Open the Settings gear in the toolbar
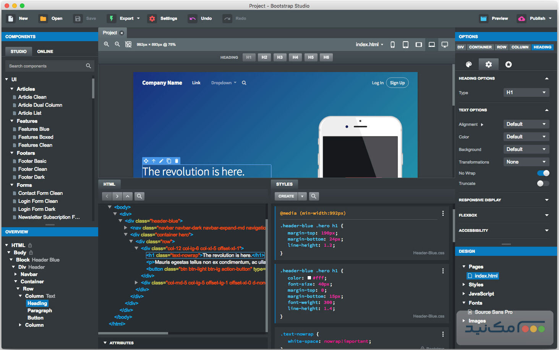 163,18
